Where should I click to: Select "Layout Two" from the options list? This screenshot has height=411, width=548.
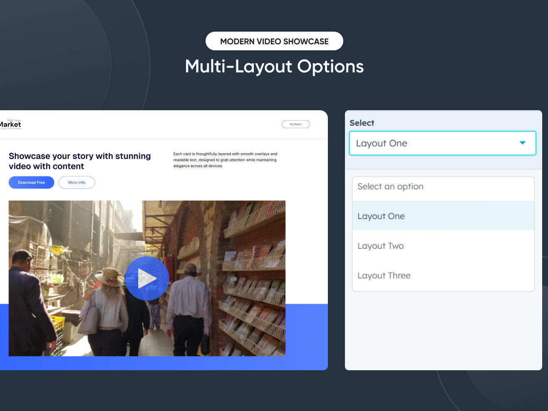380,246
